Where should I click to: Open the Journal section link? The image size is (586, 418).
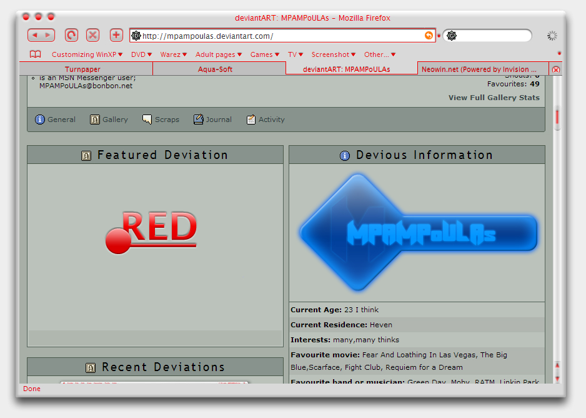218,120
